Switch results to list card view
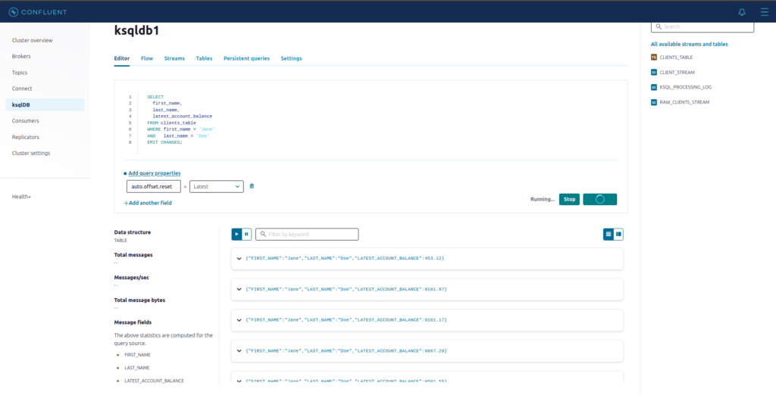The image size is (776, 395). (x=608, y=235)
